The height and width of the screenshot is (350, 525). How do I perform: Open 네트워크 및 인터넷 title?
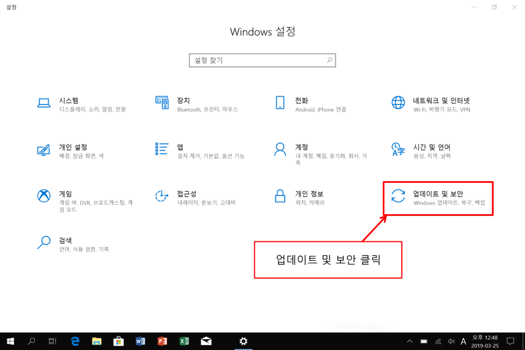pos(442,101)
